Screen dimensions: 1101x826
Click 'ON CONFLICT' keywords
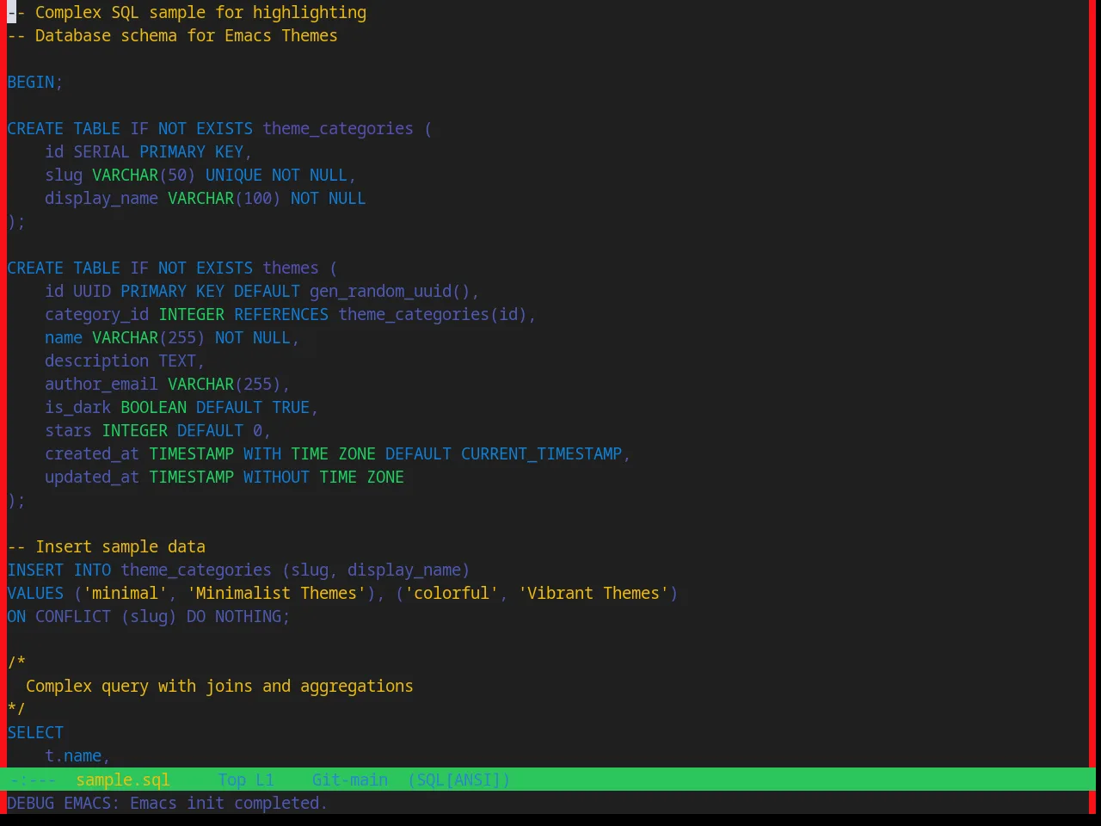click(59, 617)
